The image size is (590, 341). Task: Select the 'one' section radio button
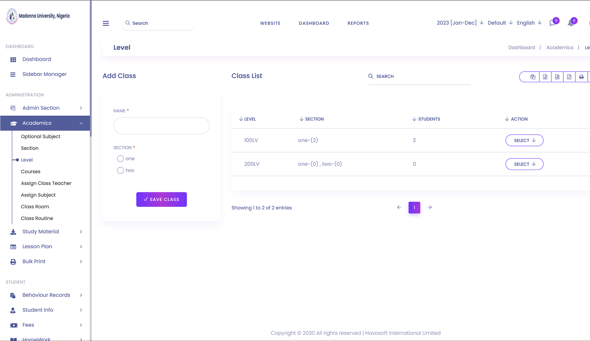coord(121,159)
